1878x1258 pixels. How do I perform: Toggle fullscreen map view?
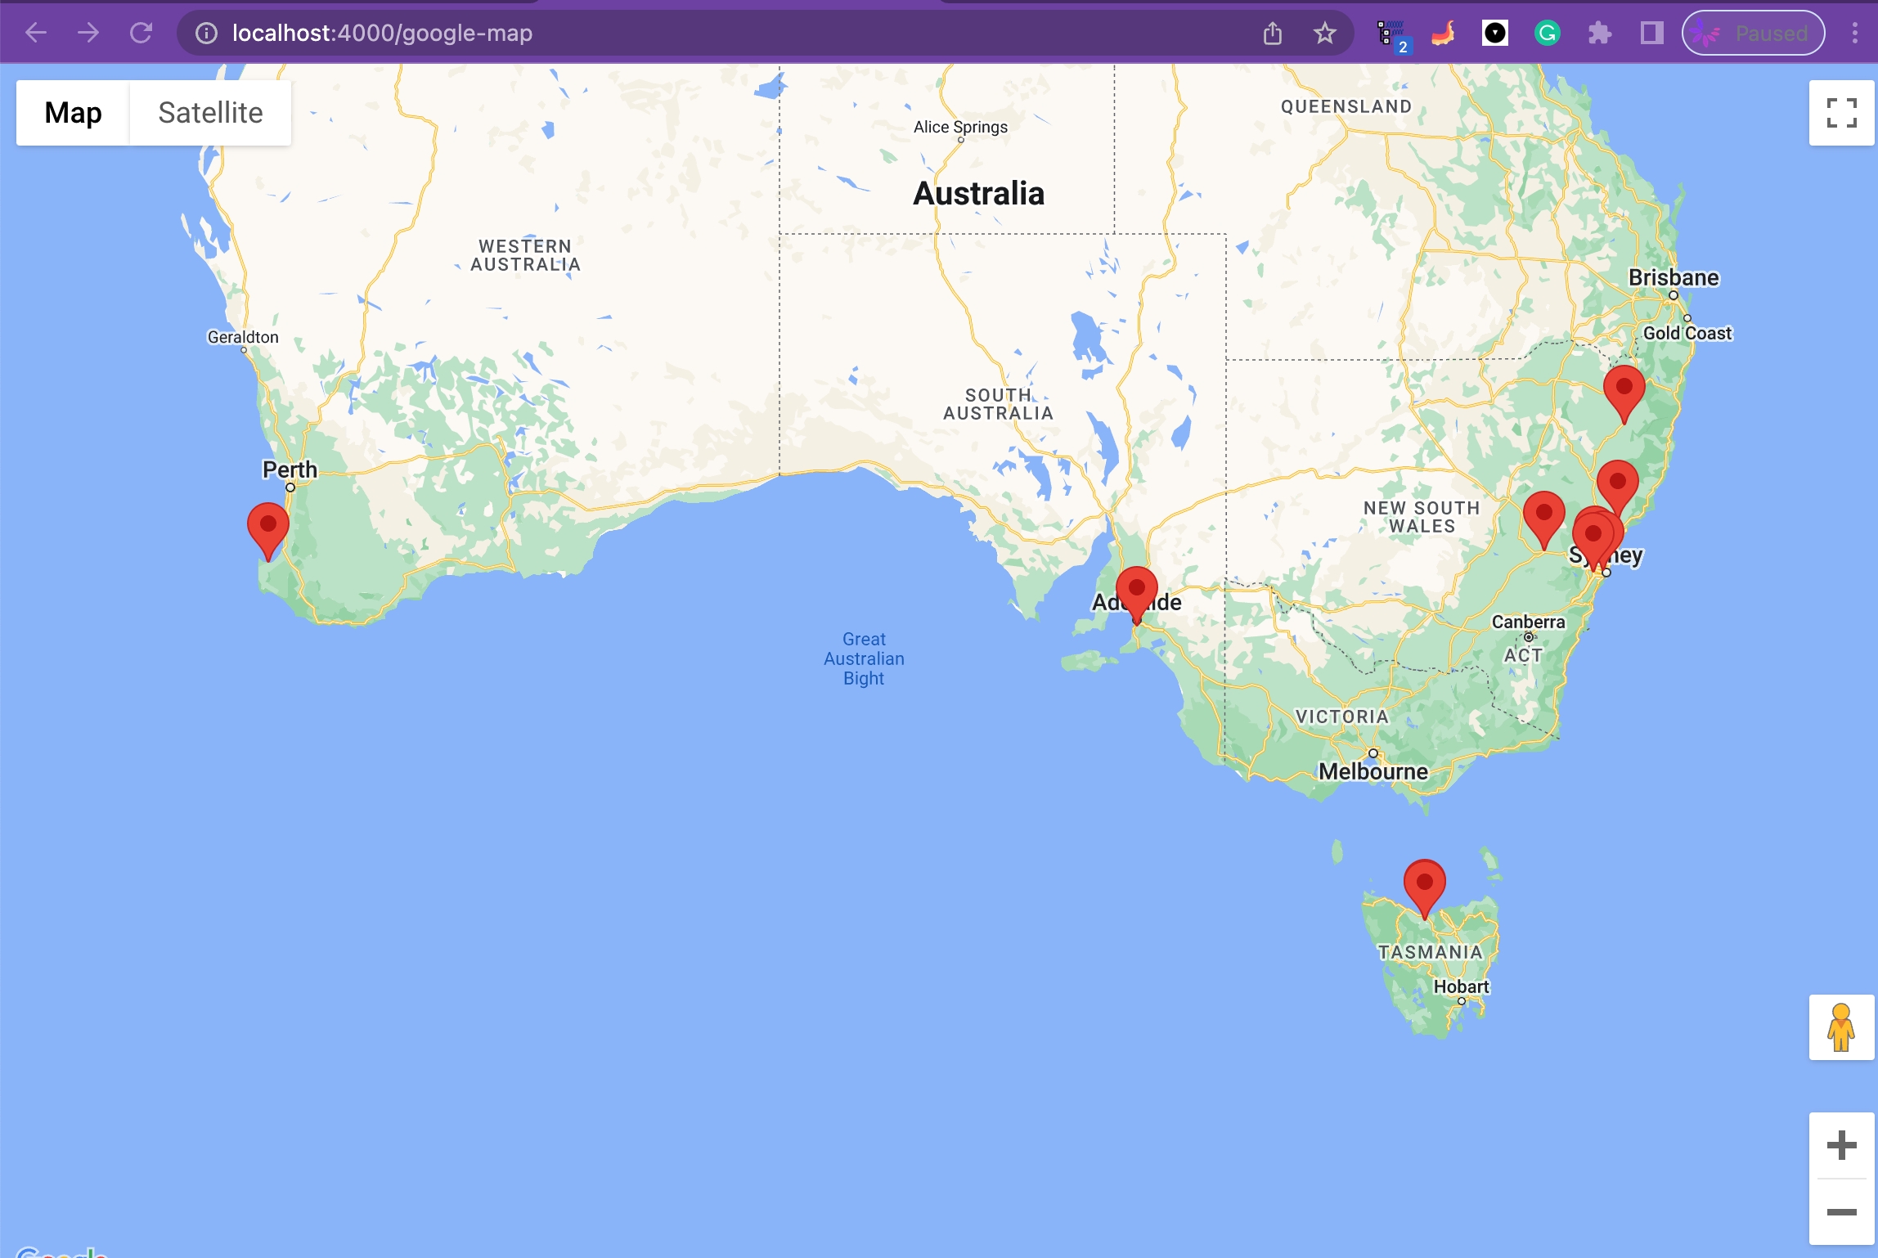pos(1841,113)
